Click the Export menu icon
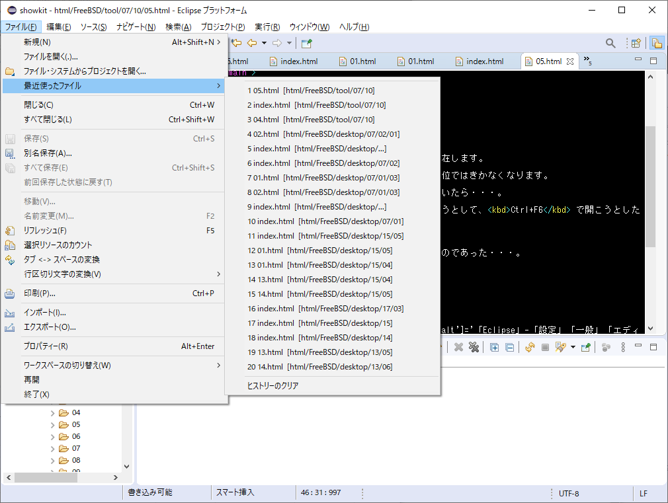 pyautogui.click(x=10, y=327)
